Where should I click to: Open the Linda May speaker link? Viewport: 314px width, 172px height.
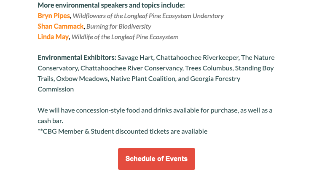pos(53,37)
